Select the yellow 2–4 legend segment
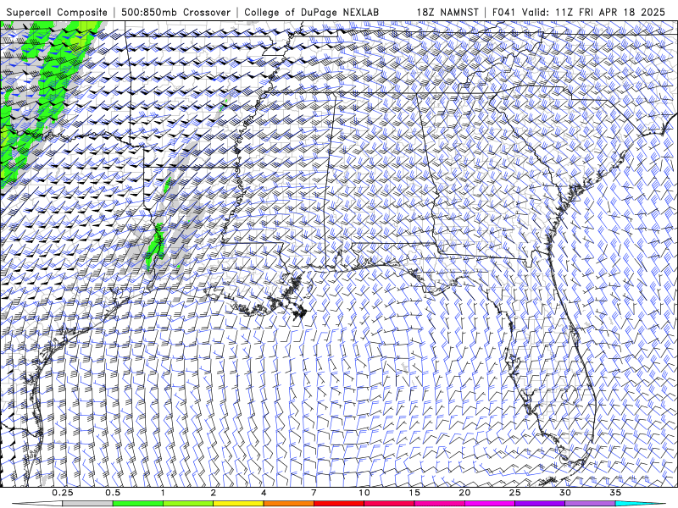This screenshot has height=508, width=678. (238, 503)
